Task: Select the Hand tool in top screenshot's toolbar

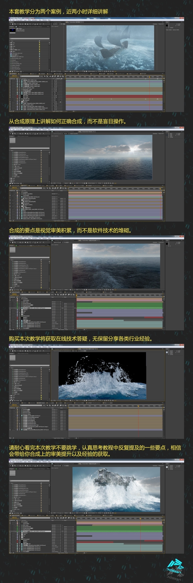Action: pos(13,24)
